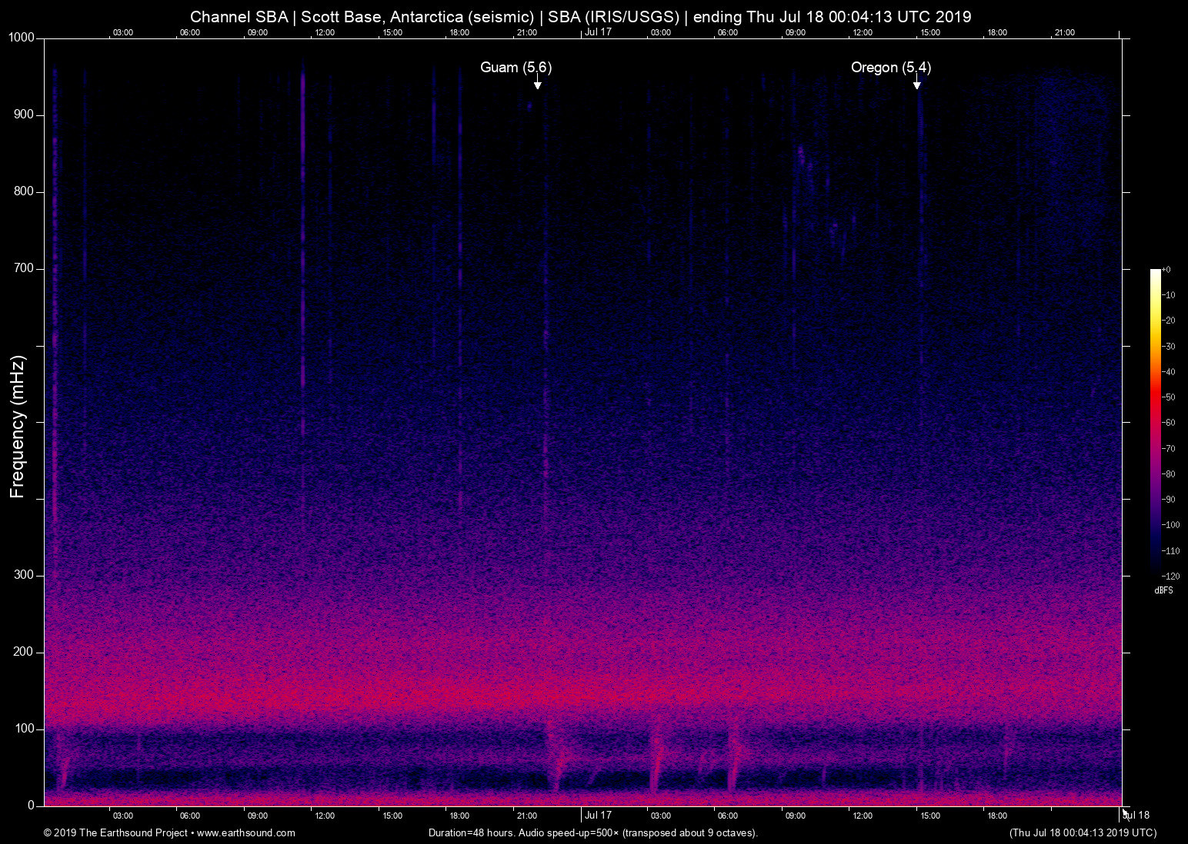Select the 700 mHz tick label

click(x=23, y=268)
